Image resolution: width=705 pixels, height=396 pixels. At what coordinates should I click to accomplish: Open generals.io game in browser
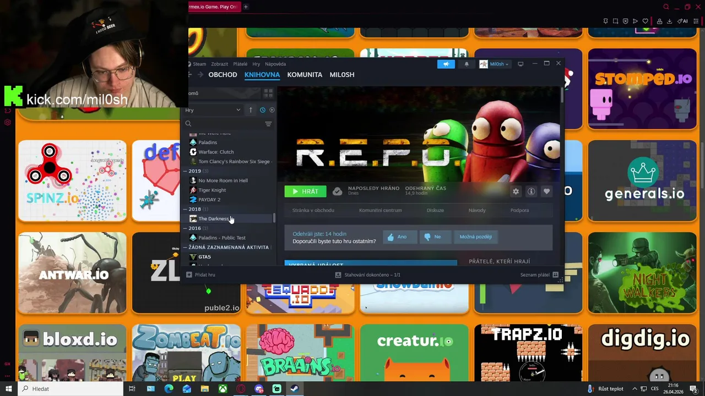pyautogui.click(x=642, y=180)
